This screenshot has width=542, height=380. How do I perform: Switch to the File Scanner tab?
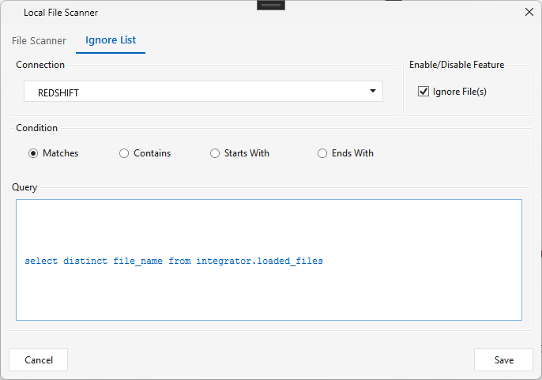[x=39, y=41]
